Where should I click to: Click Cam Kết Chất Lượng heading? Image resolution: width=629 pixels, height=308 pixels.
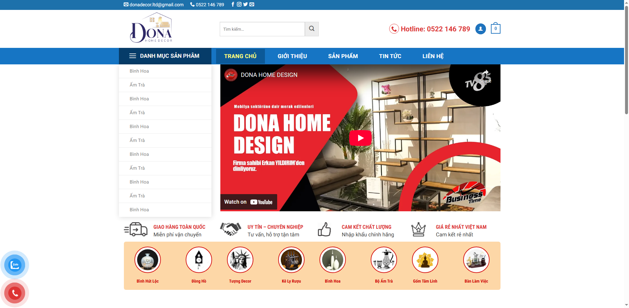(366, 227)
